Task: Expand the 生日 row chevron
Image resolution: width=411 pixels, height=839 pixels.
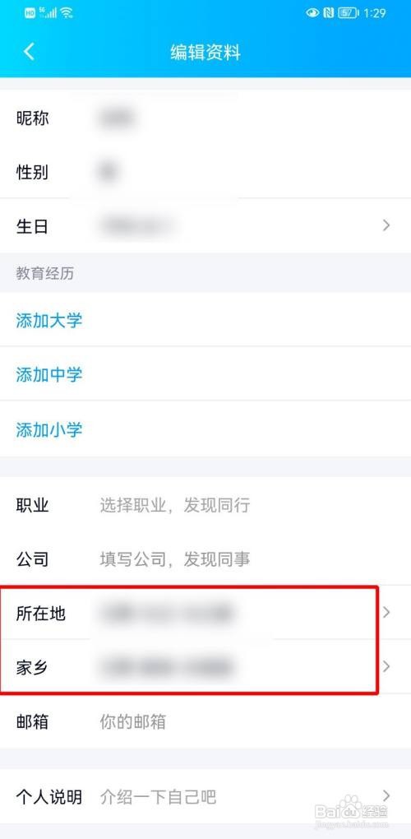Action: (386, 226)
